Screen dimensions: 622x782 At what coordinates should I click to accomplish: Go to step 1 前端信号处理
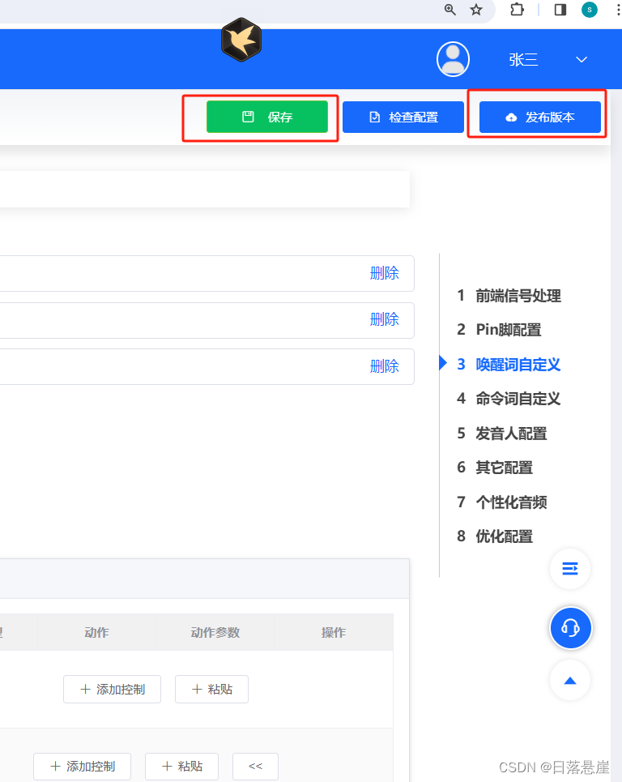click(x=509, y=296)
